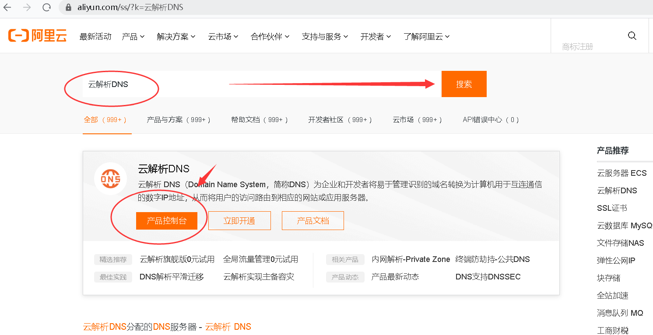Click the DNS product icon

tap(110, 178)
